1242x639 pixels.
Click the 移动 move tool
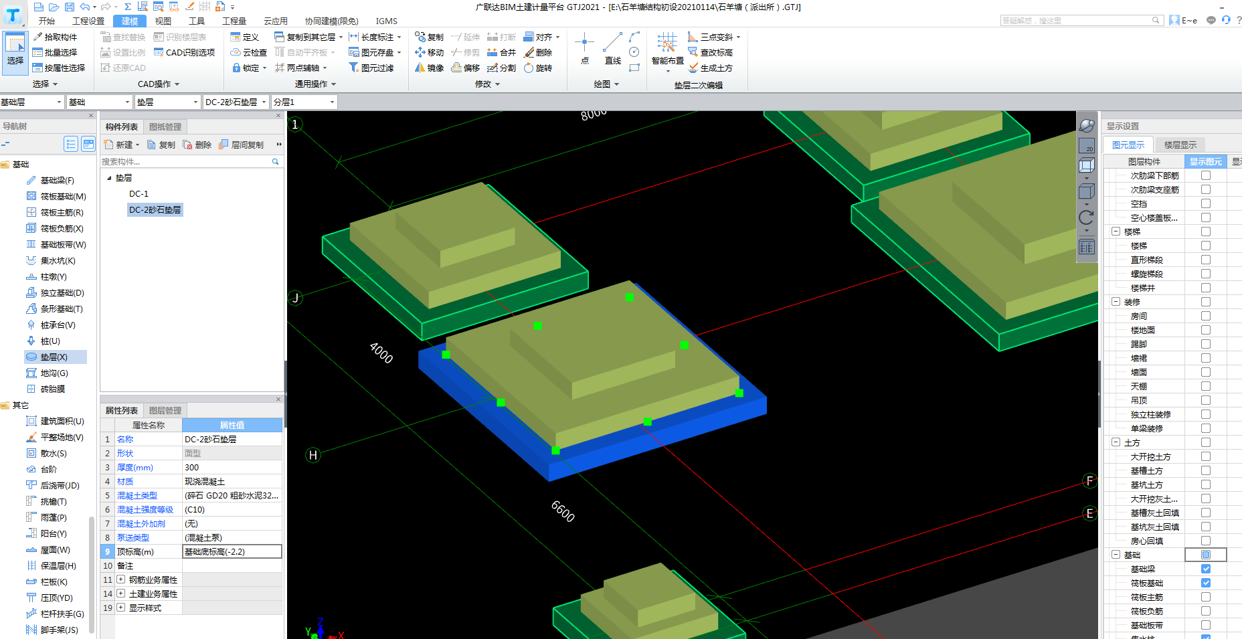(429, 52)
